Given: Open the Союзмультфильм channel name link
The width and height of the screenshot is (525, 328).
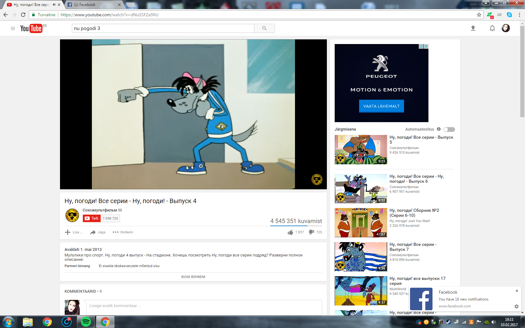Looking at the screenshot, I should [x=100, y=210].
